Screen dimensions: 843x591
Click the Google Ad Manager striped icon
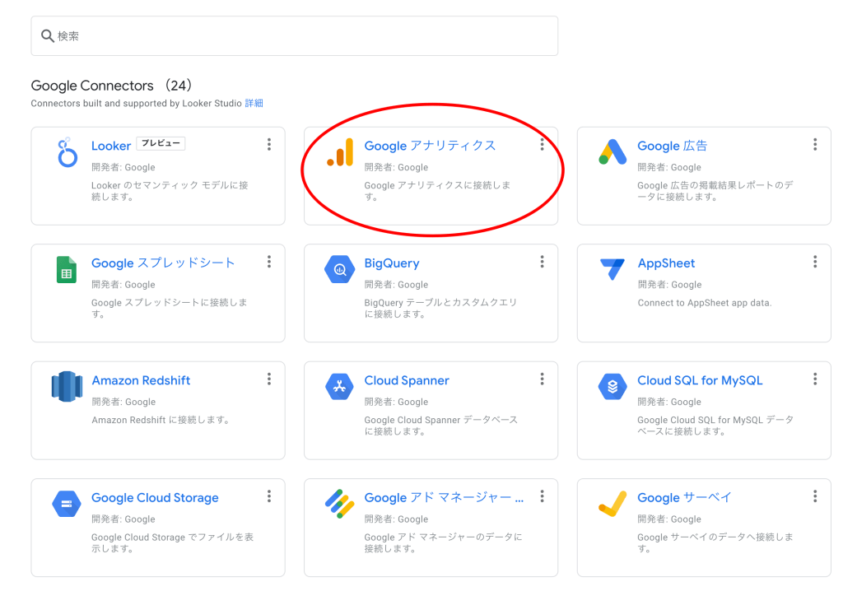[x=340, y=504]
